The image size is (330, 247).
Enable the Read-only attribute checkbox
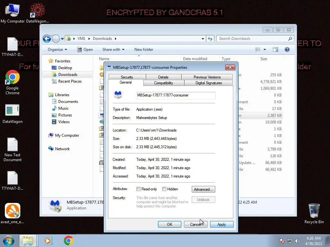point(138,189)
